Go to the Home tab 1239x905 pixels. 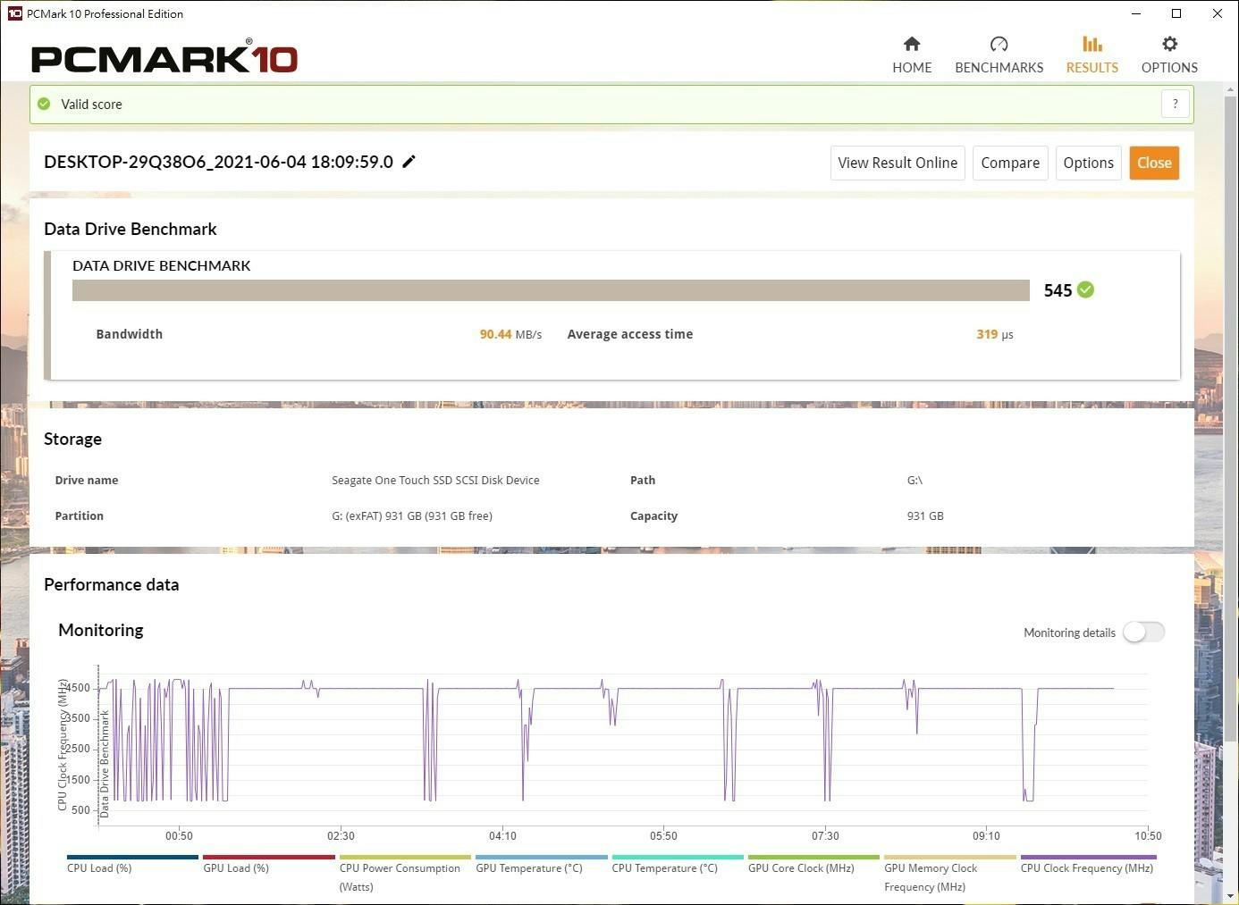point(912,55)
